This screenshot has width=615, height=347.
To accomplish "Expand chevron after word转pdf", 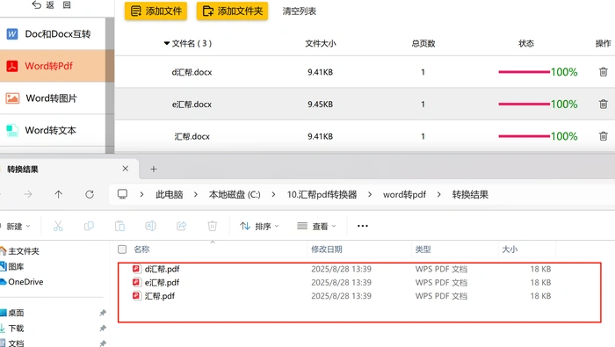I will [x=438, y=194].
